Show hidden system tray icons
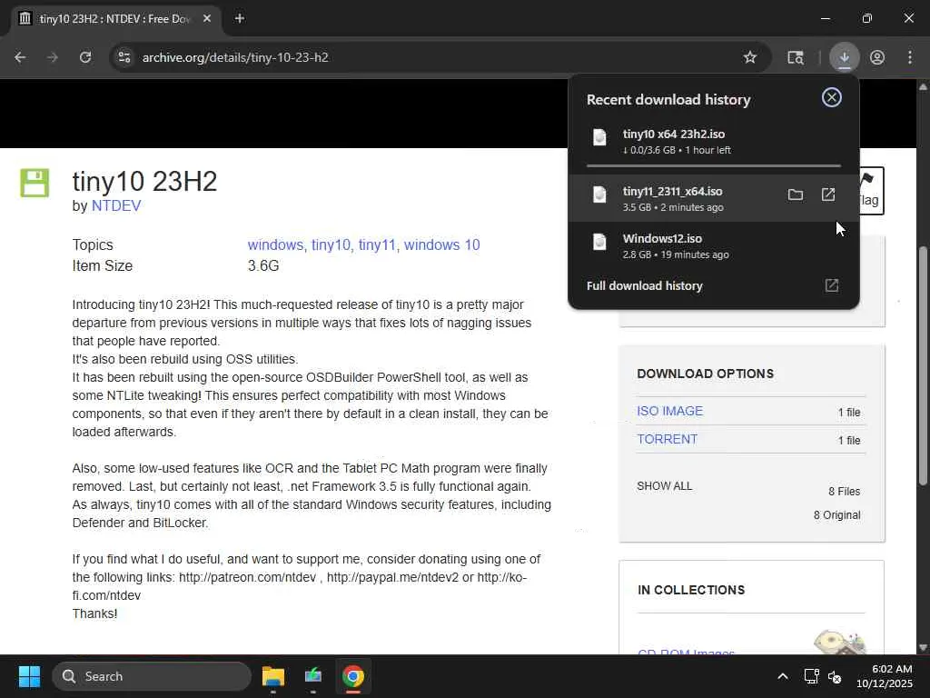The image size is (930, 698). pyautogui.click(x=783, y=676)
